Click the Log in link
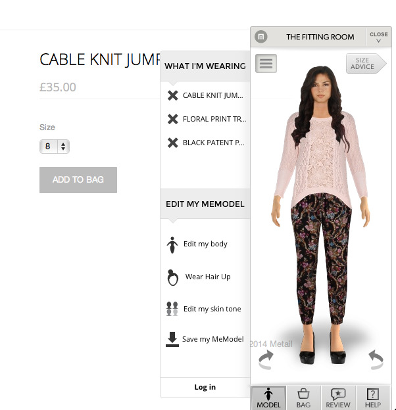The height and width of the screenshot is (410, 396). (x=205, y=387)
